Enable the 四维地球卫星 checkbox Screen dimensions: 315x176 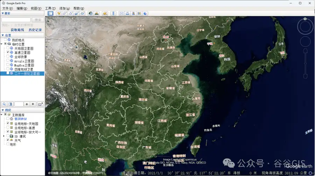8,69
